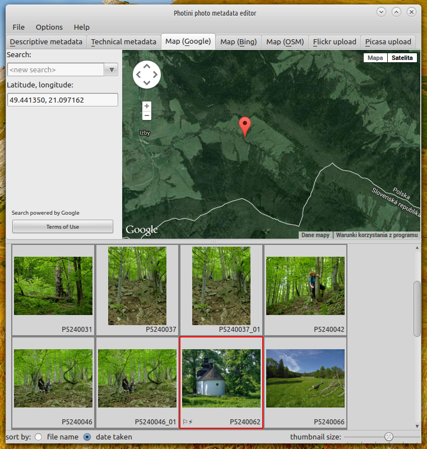
Task: Click the thumbnail area scrollbar handle
Action: pos(417,309)
